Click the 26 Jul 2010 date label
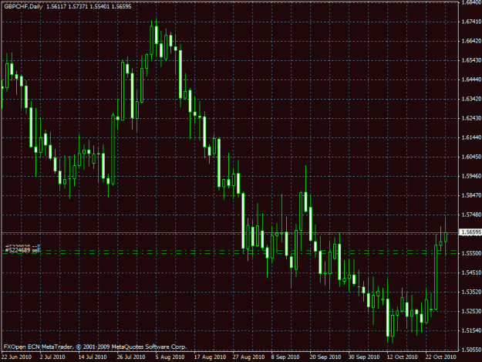Image resolution: width=482 pixels, height=362 pixels. (131, 357)
